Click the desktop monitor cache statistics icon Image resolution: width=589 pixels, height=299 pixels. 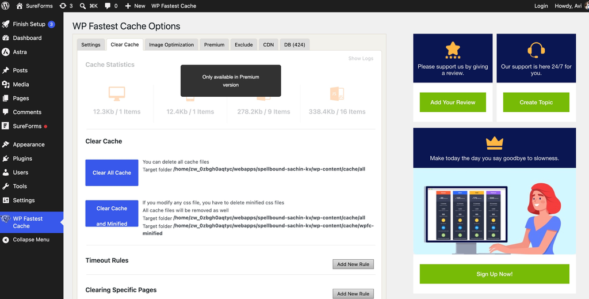(x=117, y=94)
